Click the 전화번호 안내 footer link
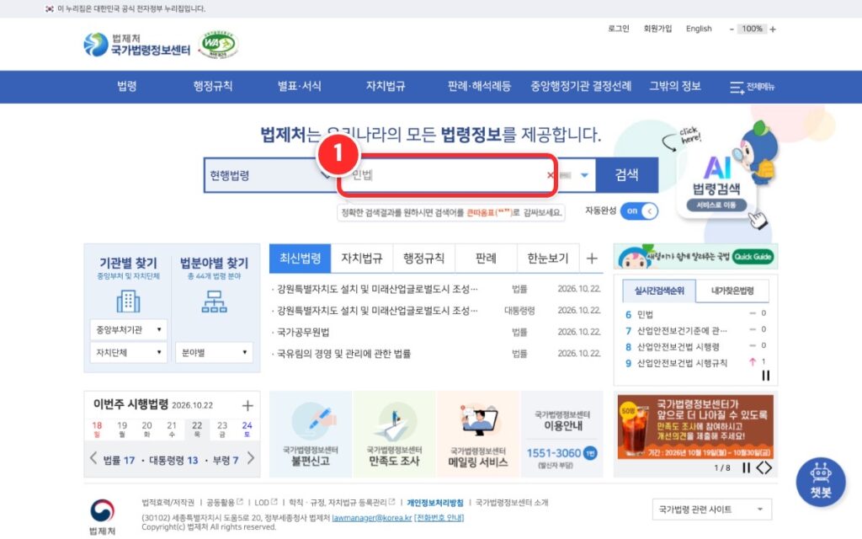The image size is (862, 539). click(439, 518)
